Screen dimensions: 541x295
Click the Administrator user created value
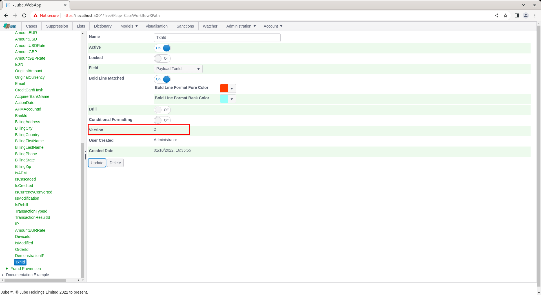[165, 140]
